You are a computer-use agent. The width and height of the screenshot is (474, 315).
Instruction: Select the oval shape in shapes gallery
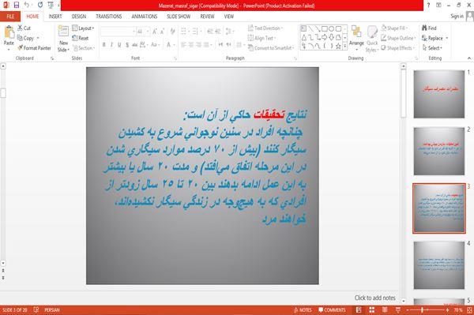point(331,28)
